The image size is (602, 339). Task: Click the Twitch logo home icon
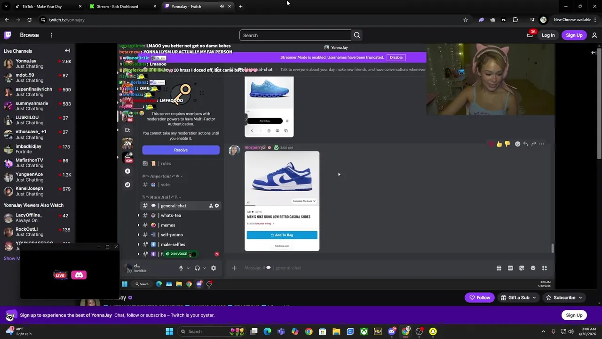pos(8,35)
